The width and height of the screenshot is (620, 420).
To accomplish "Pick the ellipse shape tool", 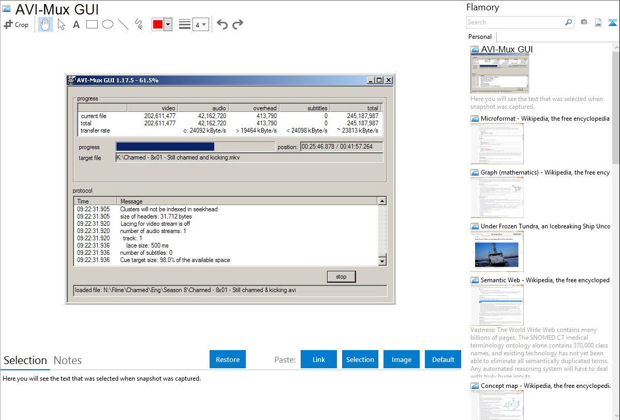I will point(108,24).
